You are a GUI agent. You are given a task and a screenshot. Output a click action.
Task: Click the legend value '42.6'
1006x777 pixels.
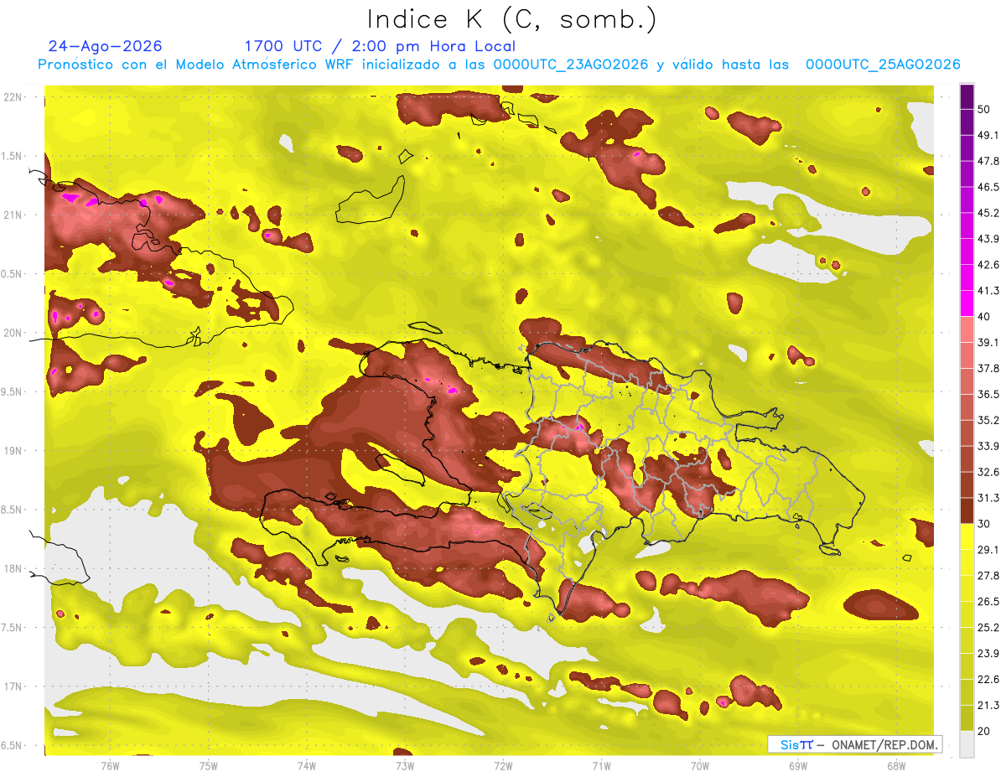click(x=988, y=265)
